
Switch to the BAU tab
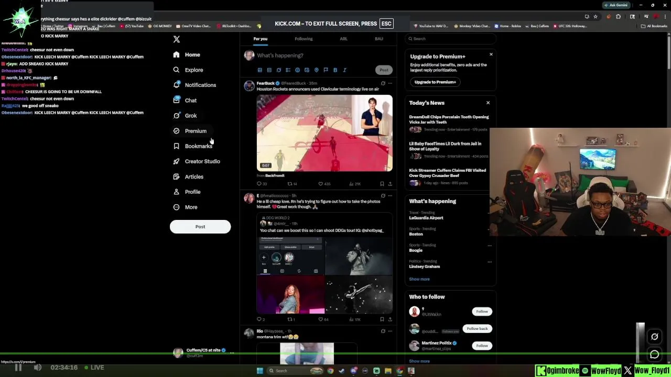click(379, 39)
